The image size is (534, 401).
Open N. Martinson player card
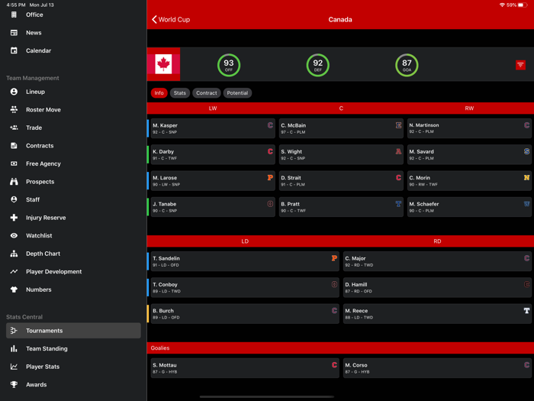[469, 128]
